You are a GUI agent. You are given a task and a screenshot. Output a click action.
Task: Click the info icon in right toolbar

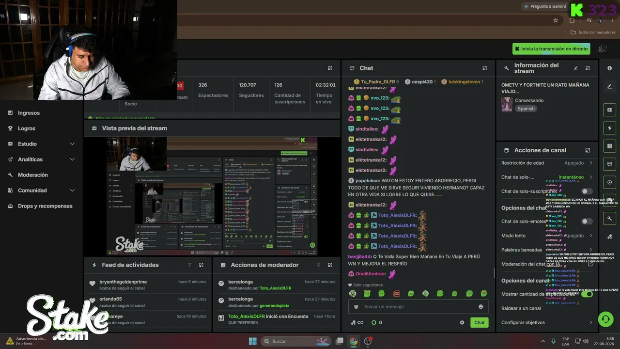coord(609,68)
